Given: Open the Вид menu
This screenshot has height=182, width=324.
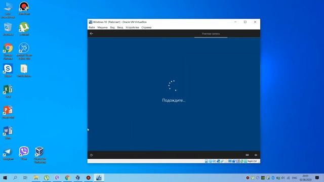Looking at the screenshot, I should click(112, 27).
